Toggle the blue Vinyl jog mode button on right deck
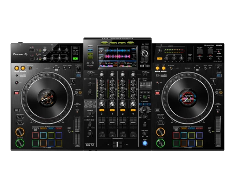This screenshot has height=189, width=235. 219,75
